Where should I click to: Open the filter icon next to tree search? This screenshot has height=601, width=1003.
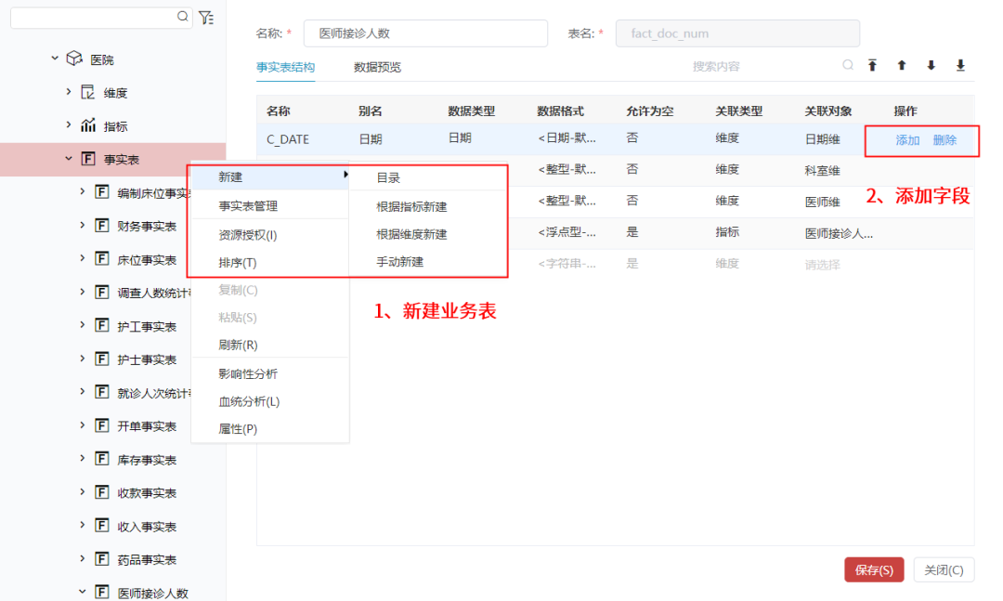(206, 18)
